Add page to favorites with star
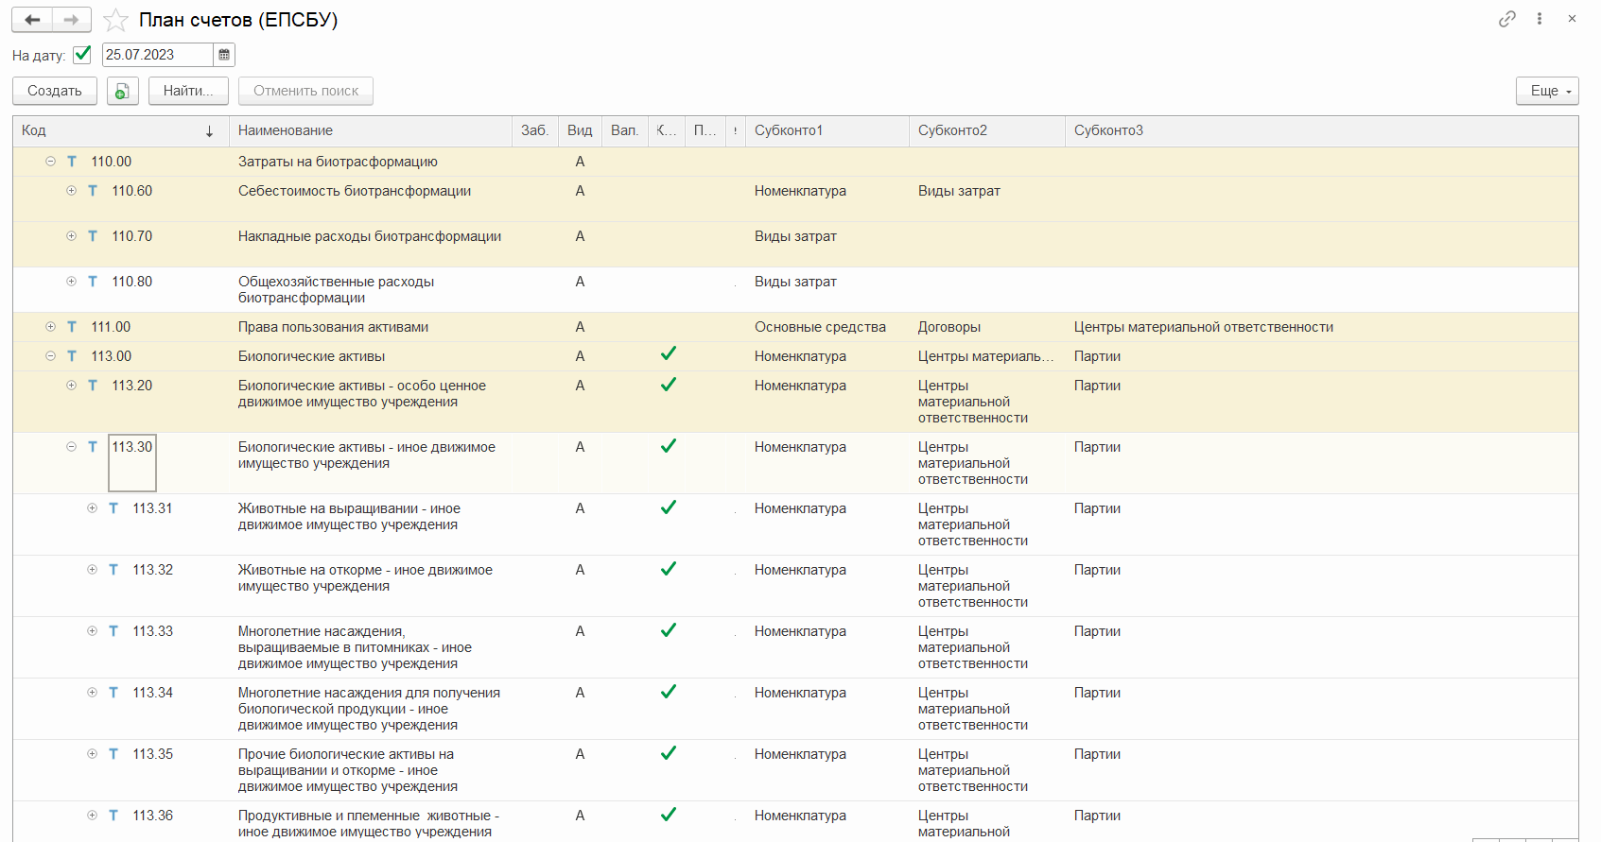 (115, 20)
